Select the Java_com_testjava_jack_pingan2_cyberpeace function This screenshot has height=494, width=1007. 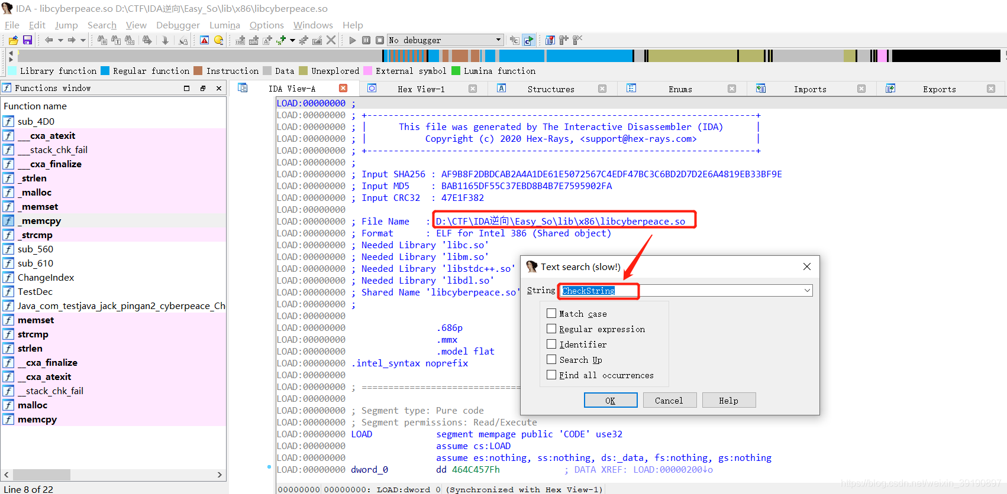pyautogui.click(x=113, y=305)
